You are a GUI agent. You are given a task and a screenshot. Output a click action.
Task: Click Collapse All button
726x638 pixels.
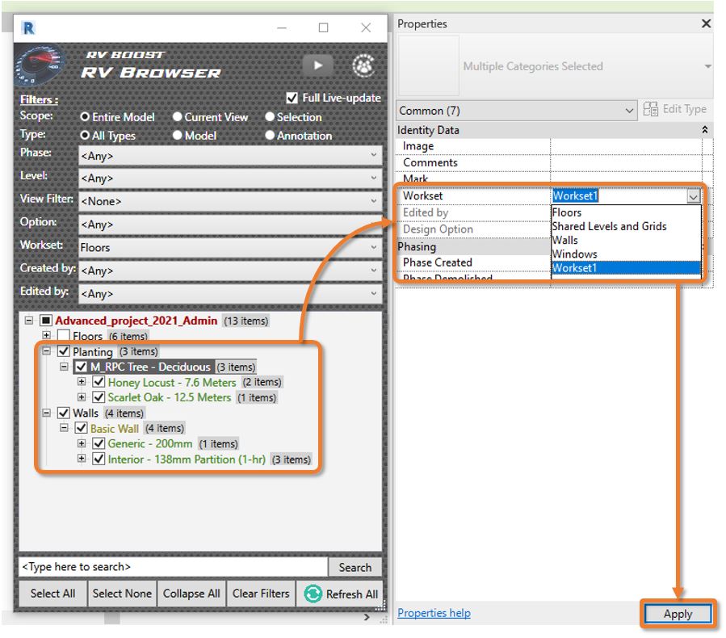click(x=191, y=594)
